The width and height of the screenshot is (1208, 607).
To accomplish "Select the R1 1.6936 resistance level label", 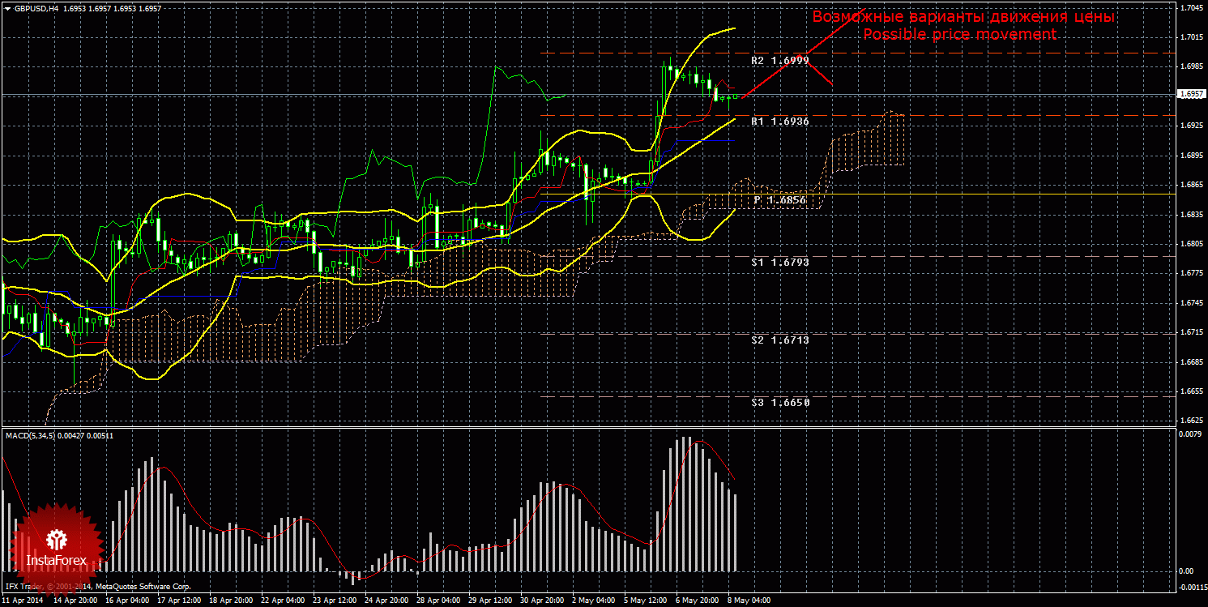I will tap(780, 121).
